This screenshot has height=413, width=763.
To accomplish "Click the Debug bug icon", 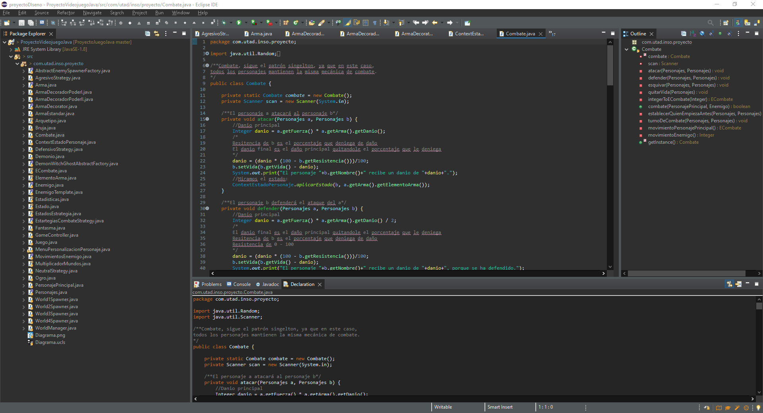I will [224, 23].
